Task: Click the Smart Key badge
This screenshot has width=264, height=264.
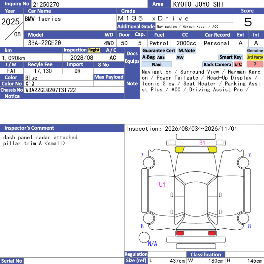Action: pyautogui.click(x=230, y=57)
